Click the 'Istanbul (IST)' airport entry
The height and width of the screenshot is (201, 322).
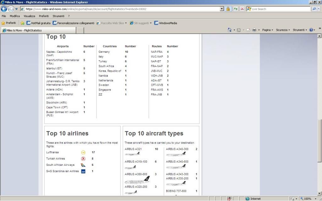(x=54, y=68)
